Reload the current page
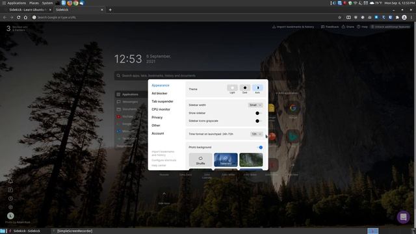The image size is (416, 234). [x=18, y=18]
